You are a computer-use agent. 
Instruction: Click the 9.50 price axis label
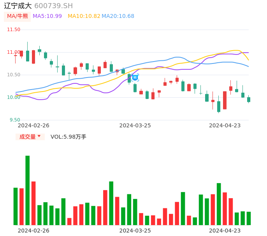[15, 120]
